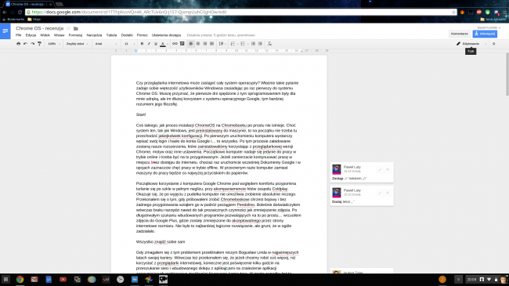This screenshot has width=509, height=286.
Task: Open the Dawid Kosiński account dropdown
Action: [x=489, y=27]
